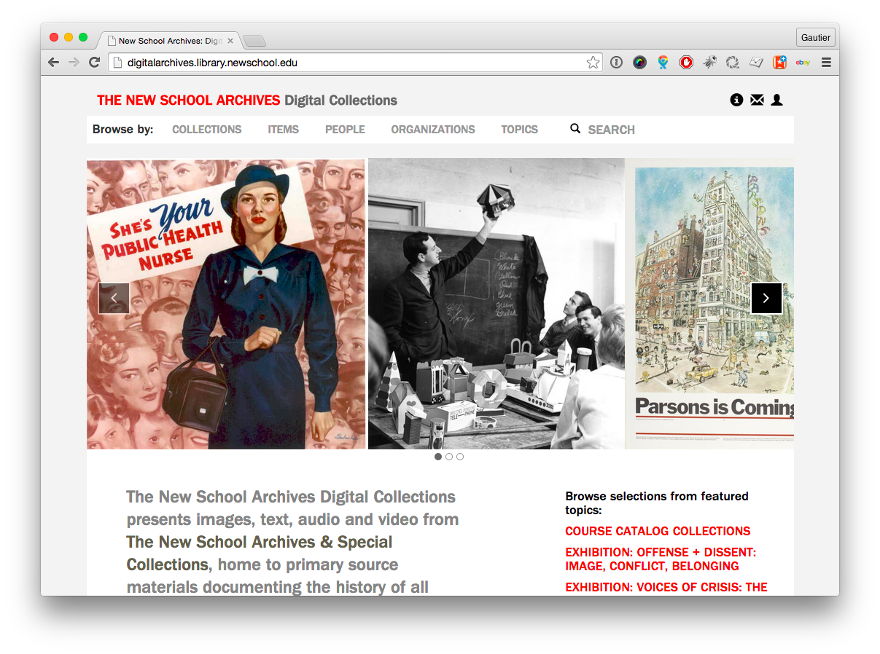Screen dimensions: 880x654
Task: Click "Browse selections from featured topics:" heading
Action: pos(657,503)
